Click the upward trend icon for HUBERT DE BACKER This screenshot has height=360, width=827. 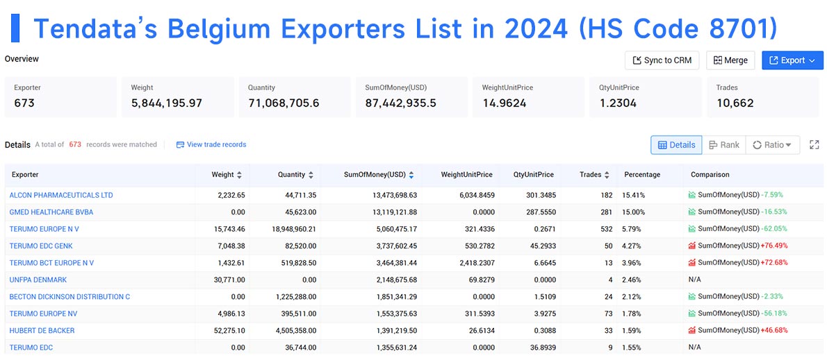tap(692, 331)
